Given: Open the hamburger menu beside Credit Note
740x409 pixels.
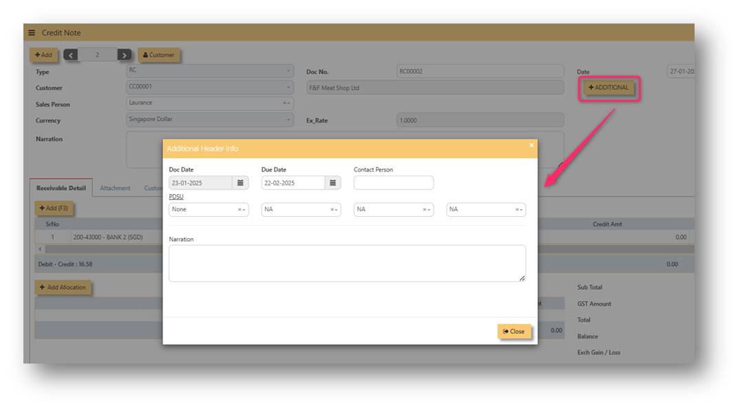Looking at the screenshot, I should (x=32, y=32).
